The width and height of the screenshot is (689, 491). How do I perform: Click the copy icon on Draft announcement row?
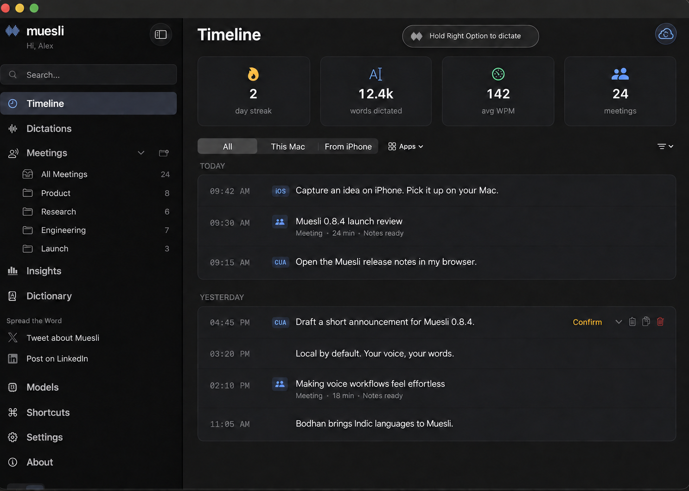coord(646,322)
